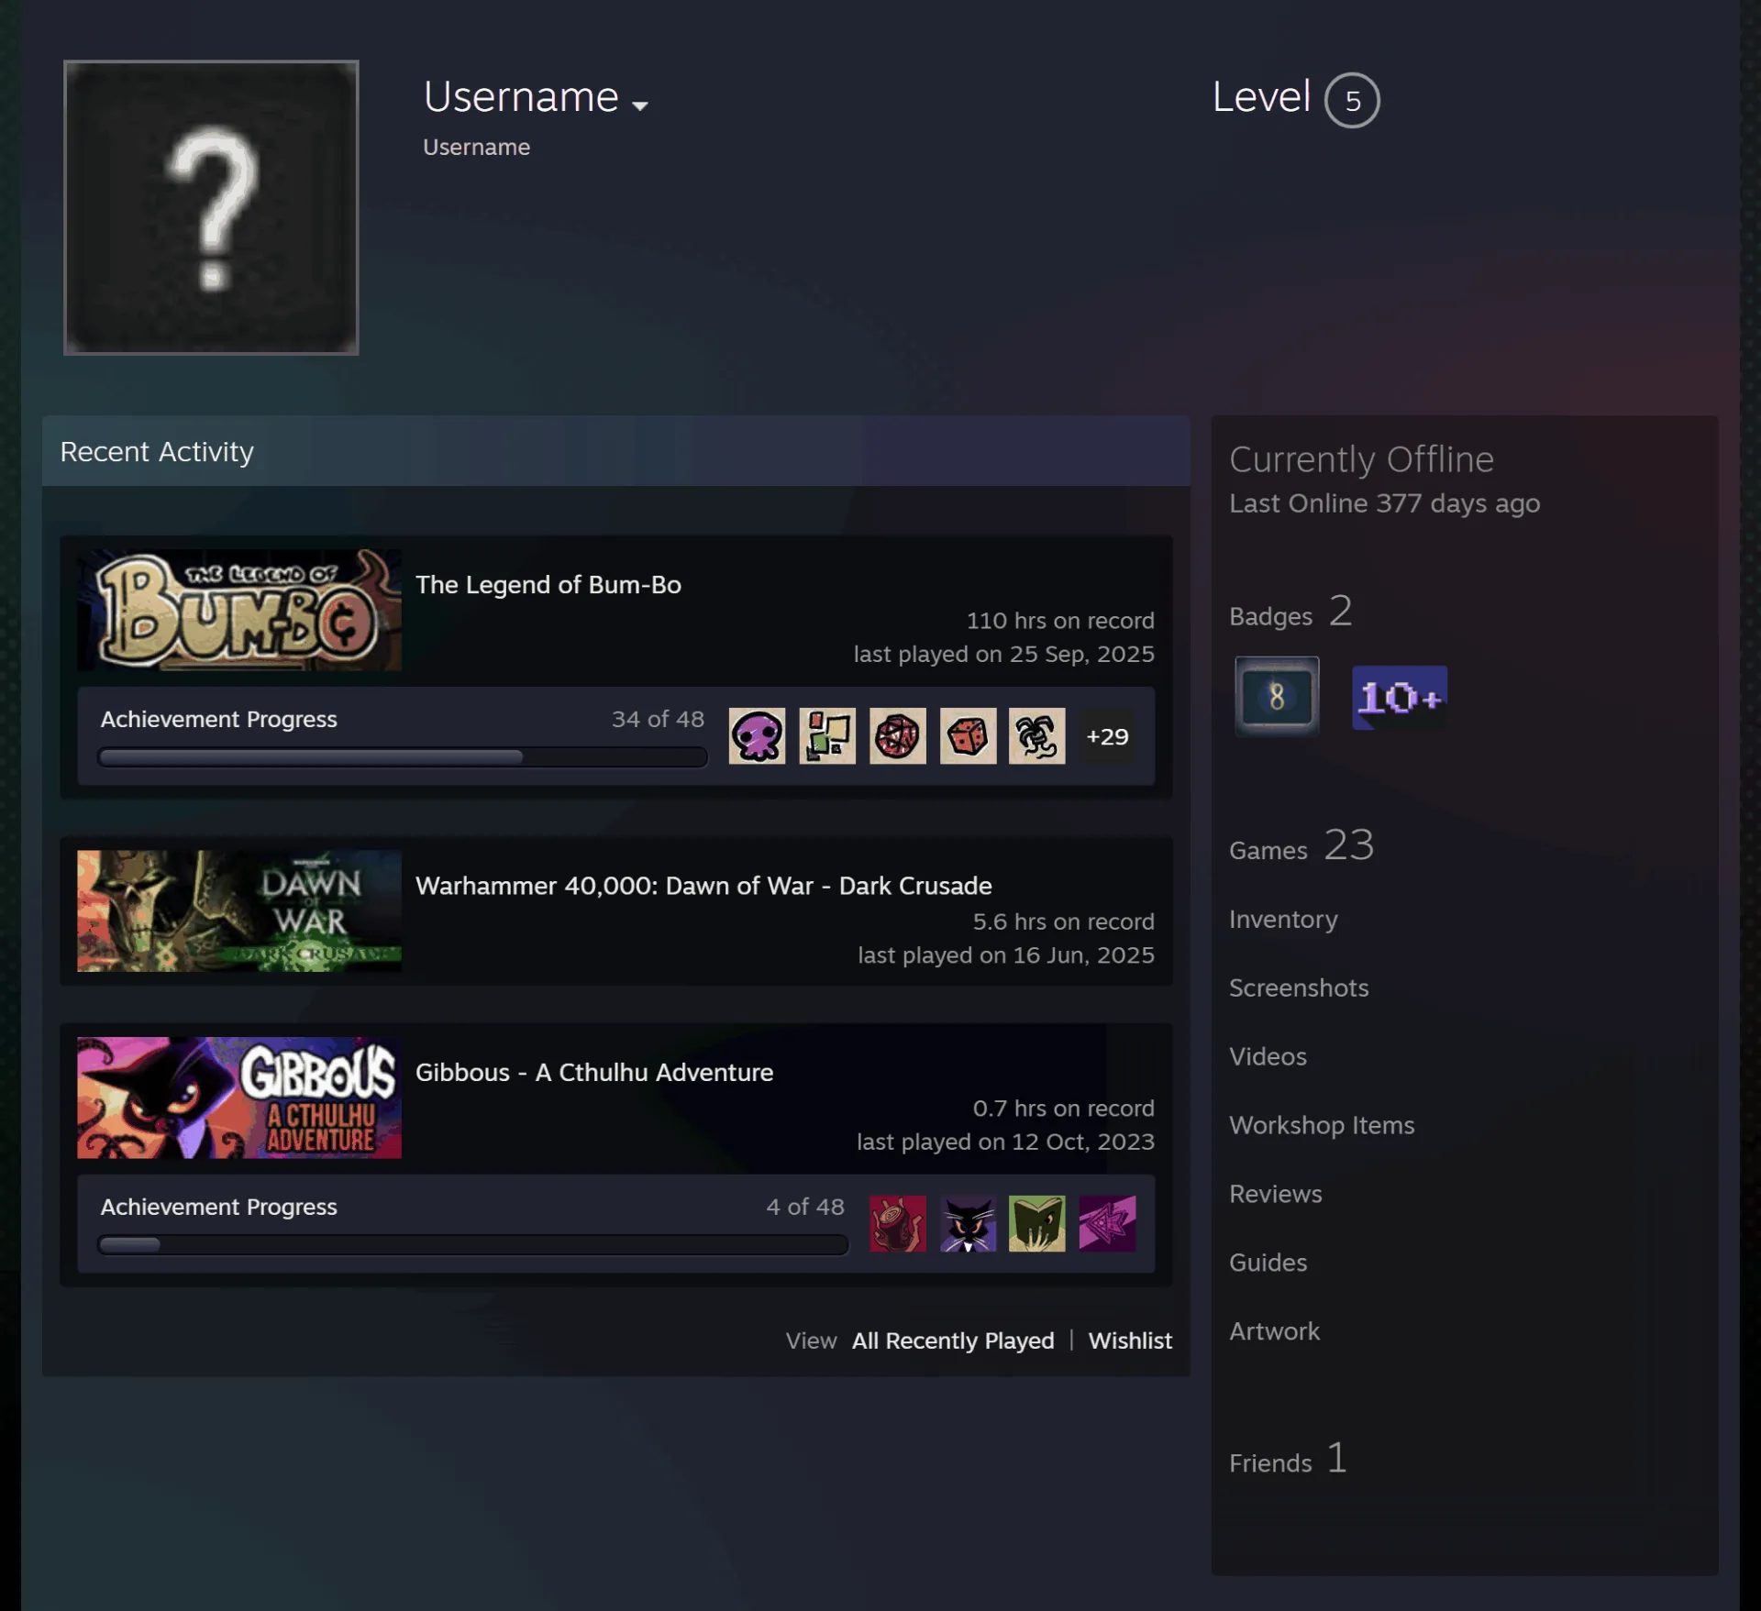
Task: Click the purple star sigil achievement icon
Action: point(1107,1223)
